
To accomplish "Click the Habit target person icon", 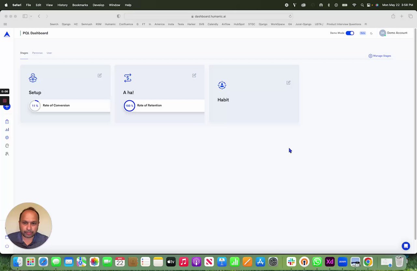I will 222,85.
